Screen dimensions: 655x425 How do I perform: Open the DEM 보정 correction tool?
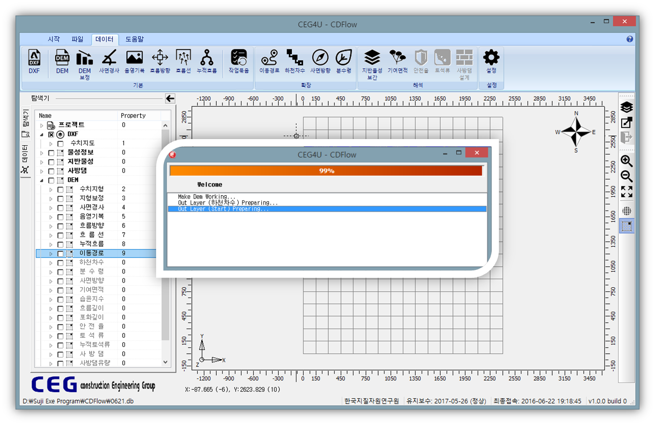pyautogui.click(x=85, y=64)
